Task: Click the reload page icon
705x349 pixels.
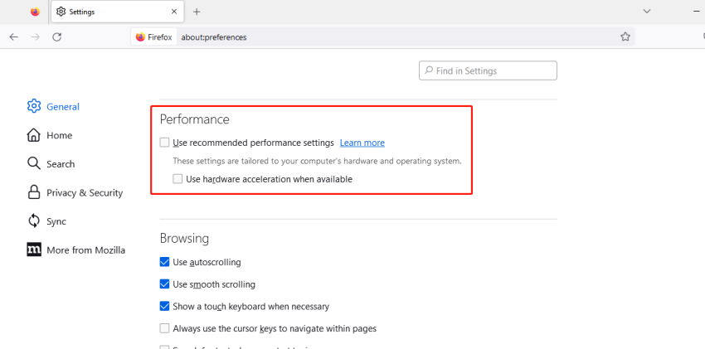Action: point(57,36)
